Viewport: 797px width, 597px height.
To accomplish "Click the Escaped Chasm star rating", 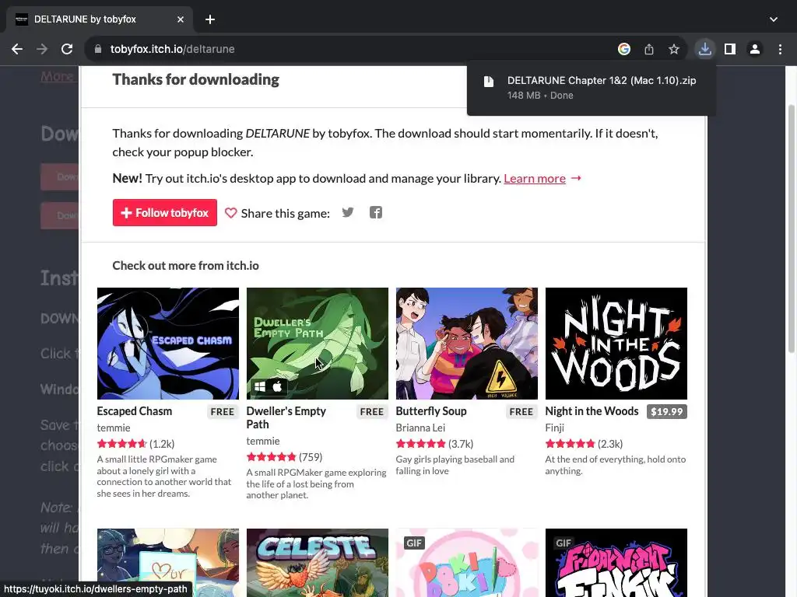I will coord(122,444).
